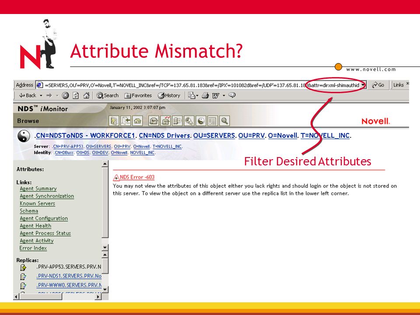
Task: Open the Known Servers link
Action: 37,203
